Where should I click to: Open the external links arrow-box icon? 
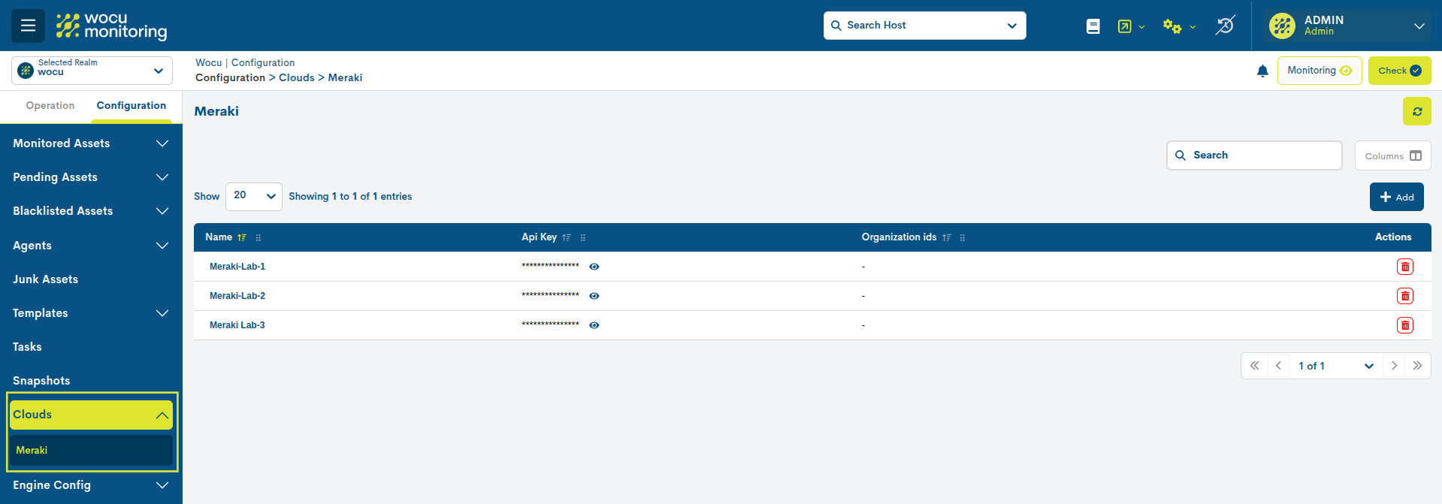click(1124, 26)
